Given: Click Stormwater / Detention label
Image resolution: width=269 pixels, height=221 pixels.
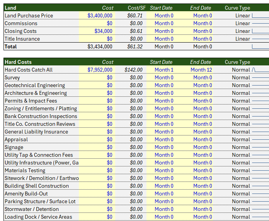Looking at the screenshot, I should [x=32, y=209].
